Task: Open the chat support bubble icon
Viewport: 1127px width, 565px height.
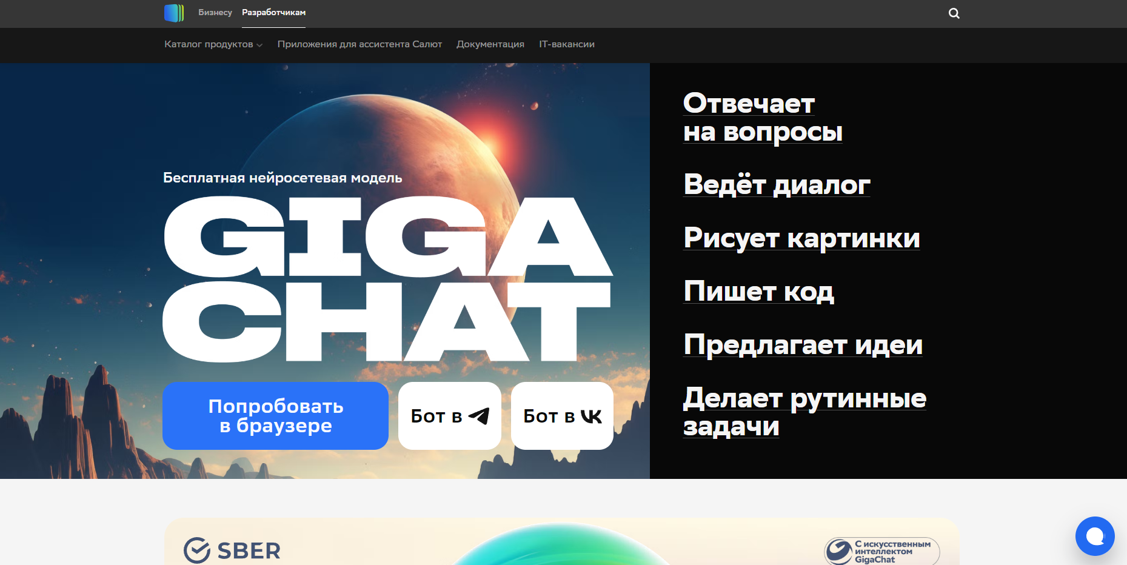Action: 1094,536
